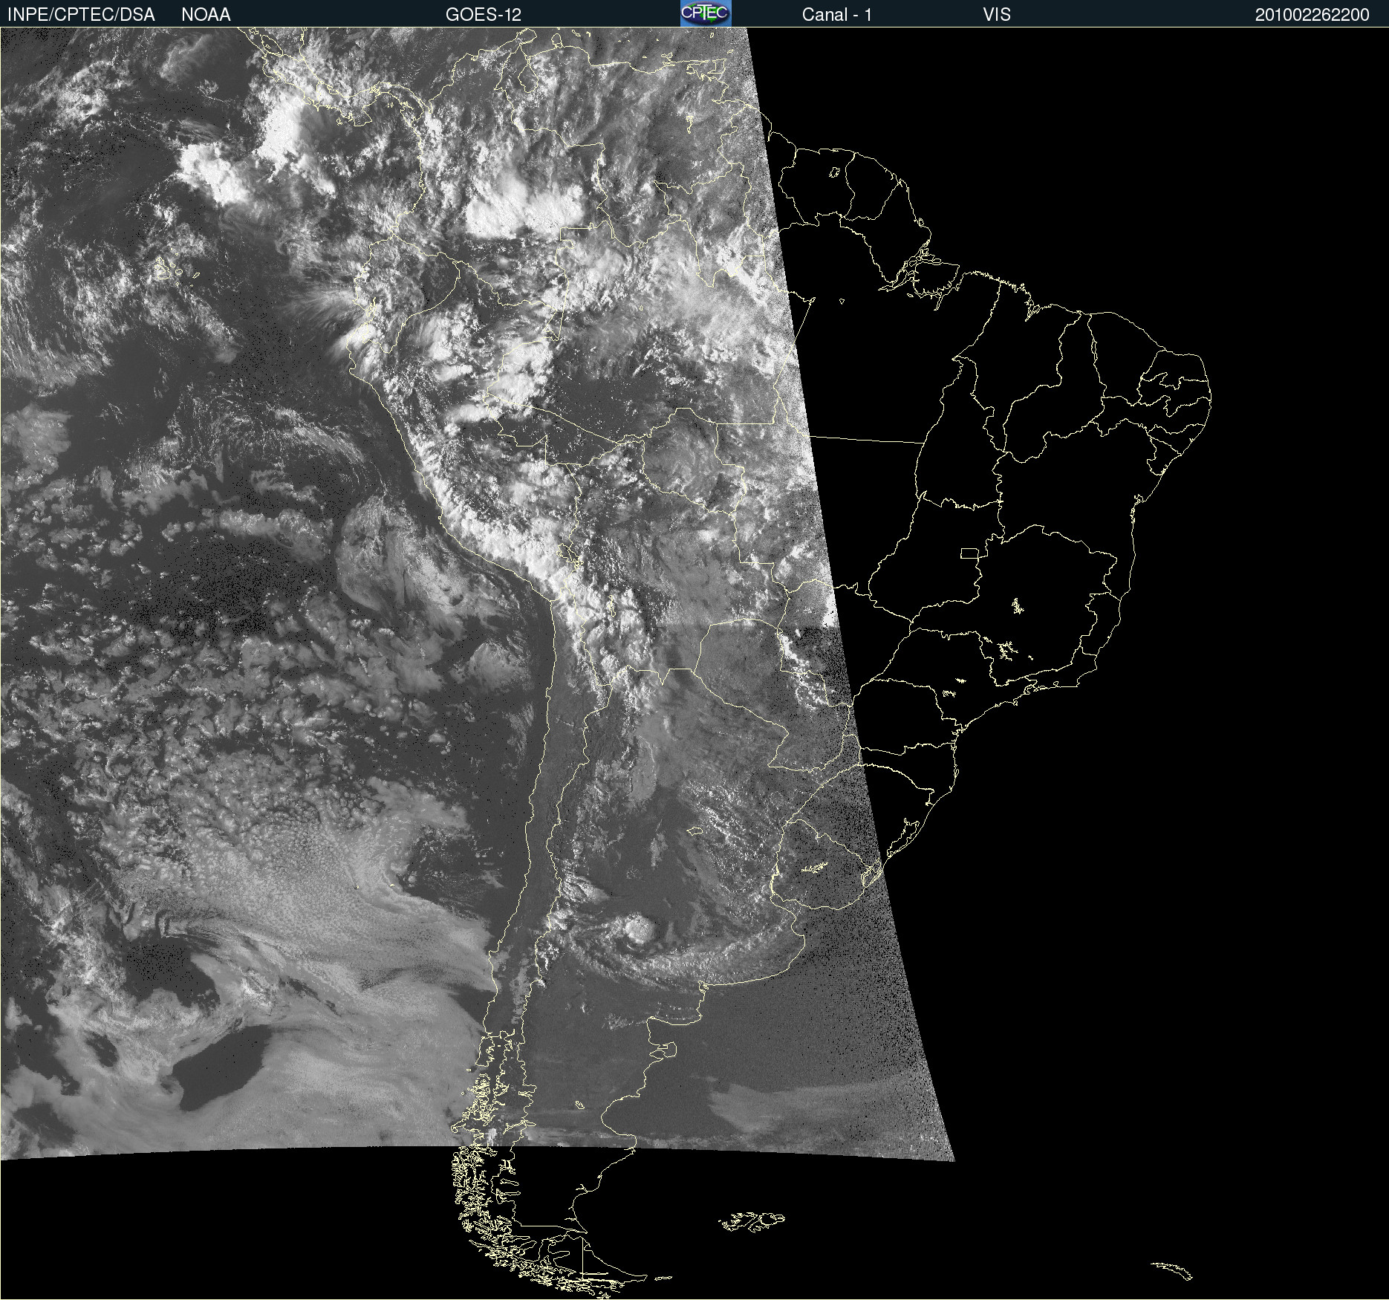
Task: Click the INPE/CPTEC/DSA header text
Action: pyautogui.click(x=81, y=15)
